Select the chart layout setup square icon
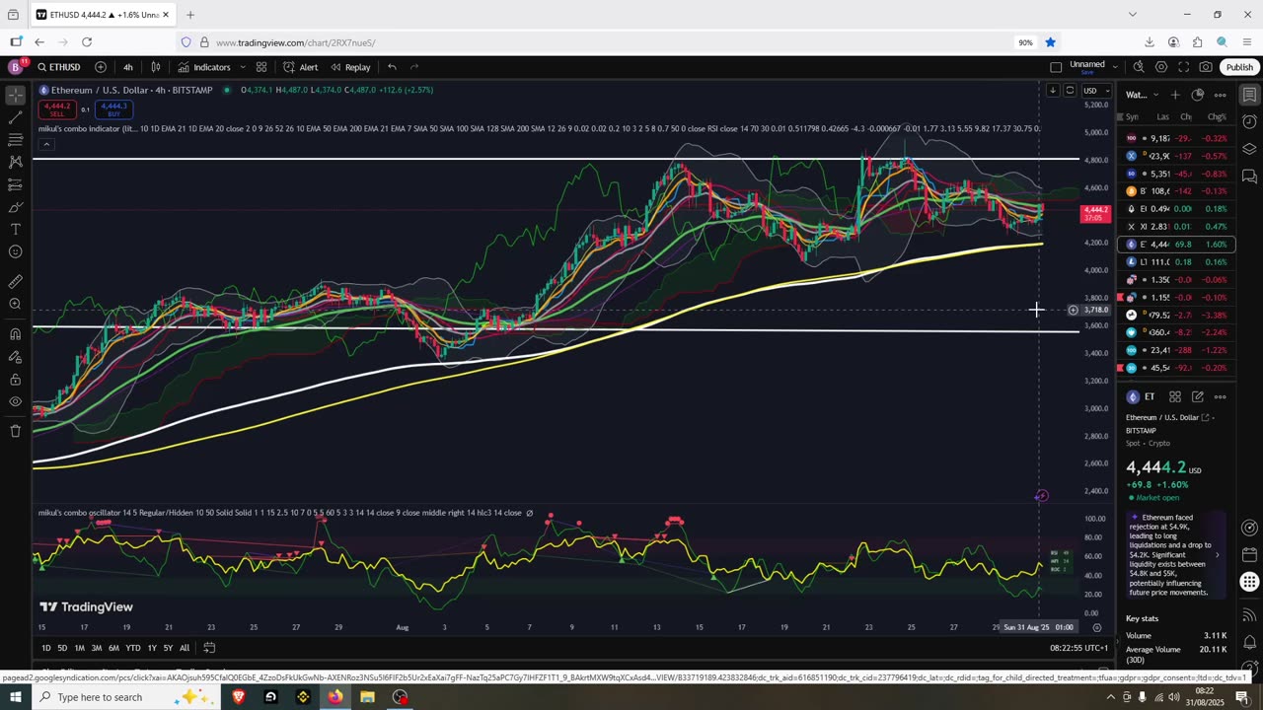This screenshot has height=710, width=1263. click(x=1056, y=67)
